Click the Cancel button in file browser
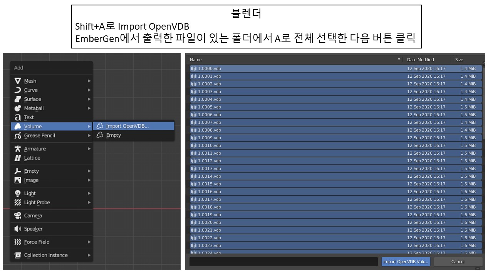This screenshot has width=493, height=277. pos(458,262)
